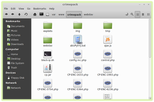154x102 pixels.
Task: Open the search magnifier icon
Action: 132,14
